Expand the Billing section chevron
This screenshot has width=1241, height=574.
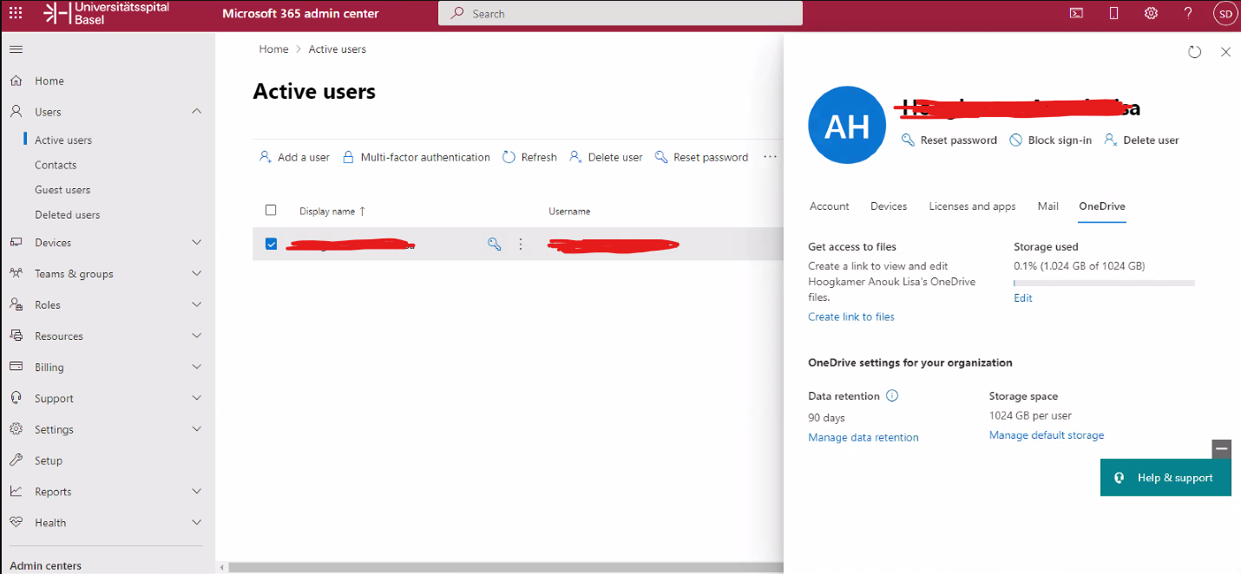[x=197, y=367]
